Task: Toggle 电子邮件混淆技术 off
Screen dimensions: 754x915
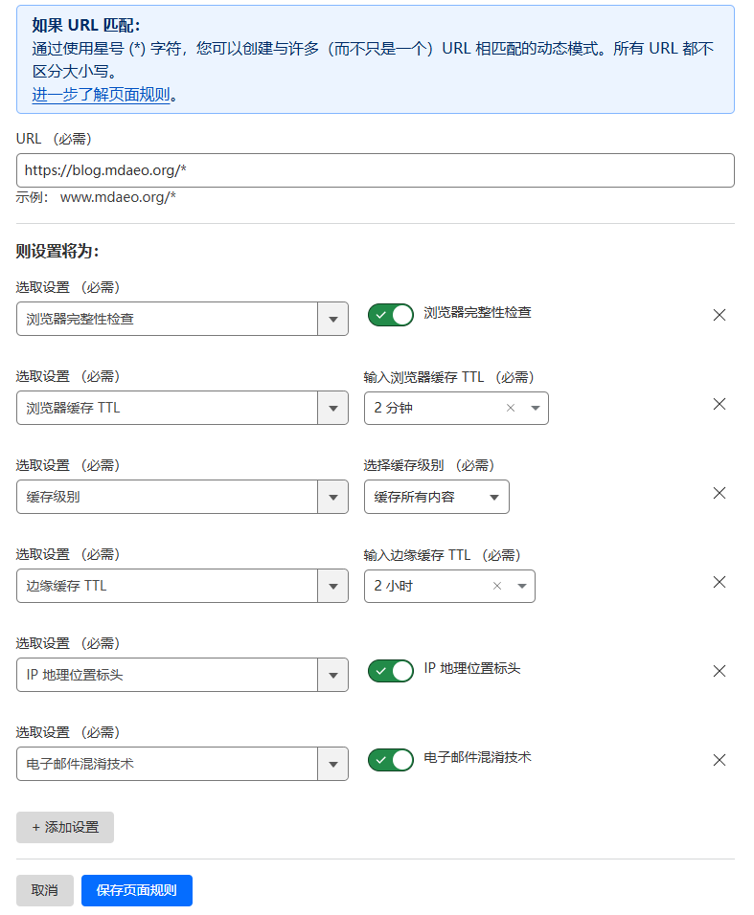Action: (x=391, y=760)
